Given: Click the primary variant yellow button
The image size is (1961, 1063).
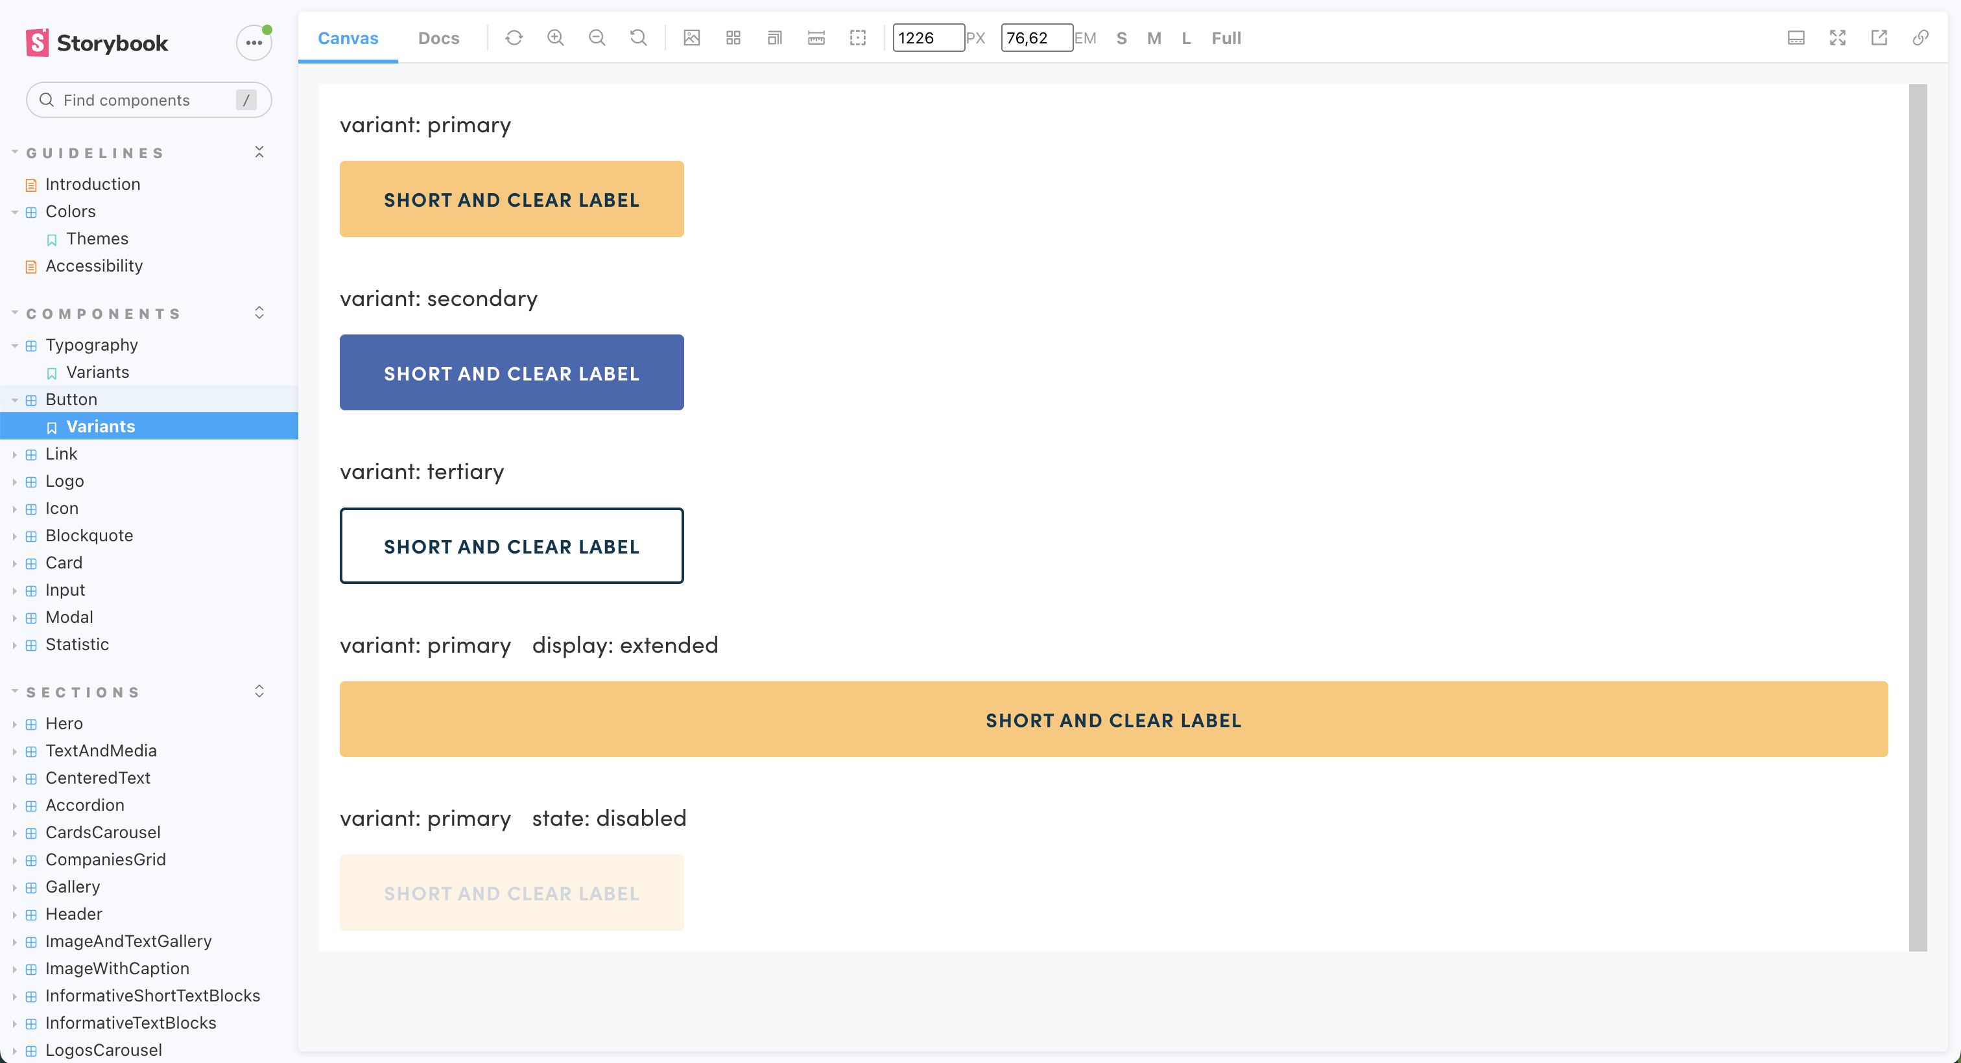Looking at the screenshot, I should tap(512, 198).
